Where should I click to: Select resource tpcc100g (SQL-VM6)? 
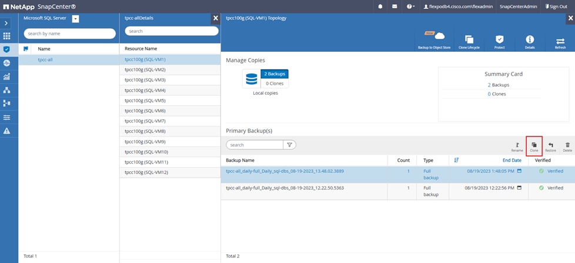pyautogui.click(x=170, y=111)
